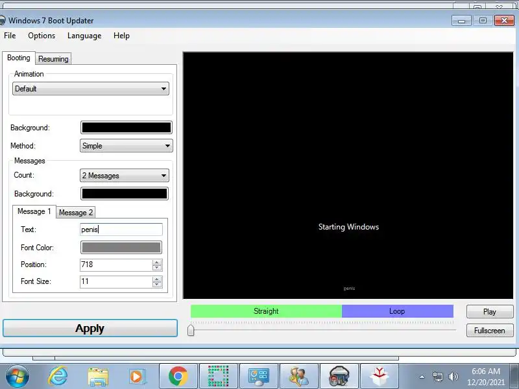Click the Fullscreen button
This screenshot has height=389, width=519.
tap(490, 331)
